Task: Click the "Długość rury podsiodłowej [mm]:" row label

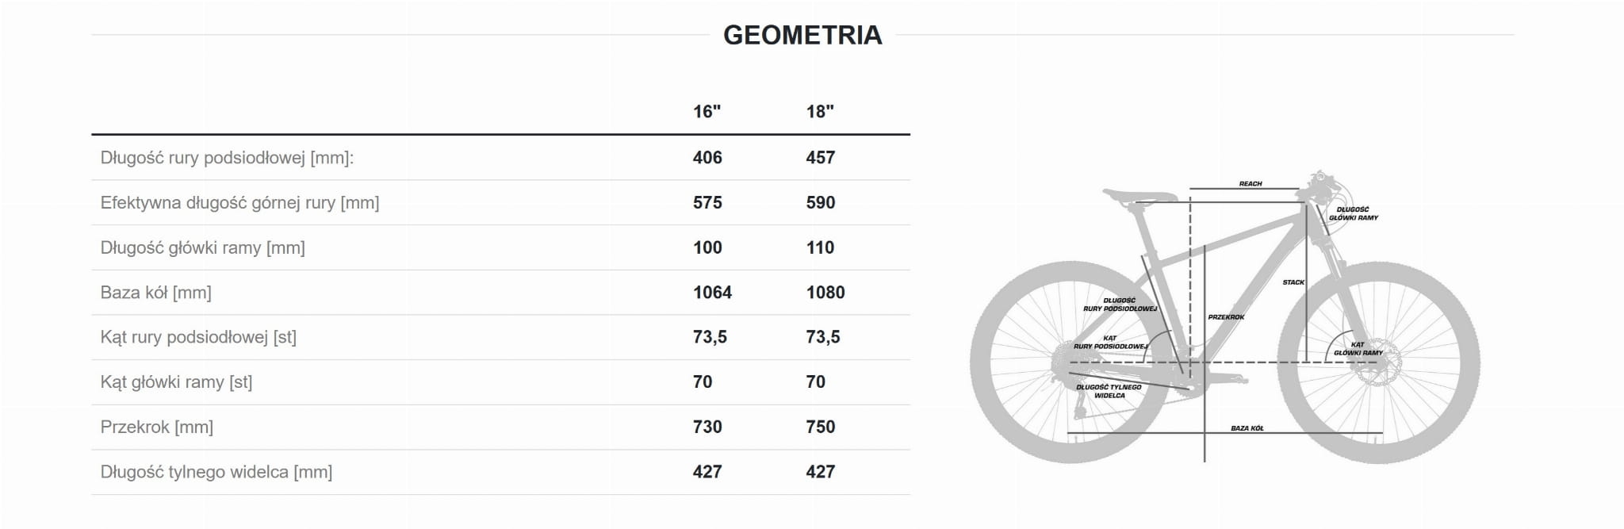Action: coord(227,158)
